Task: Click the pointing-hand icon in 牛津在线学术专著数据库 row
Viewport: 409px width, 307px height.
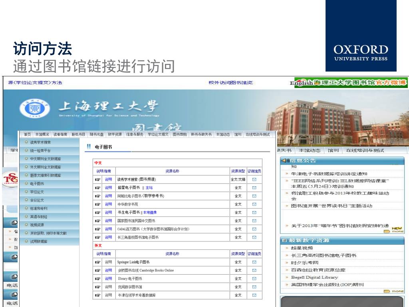Action: pos(97,295)
